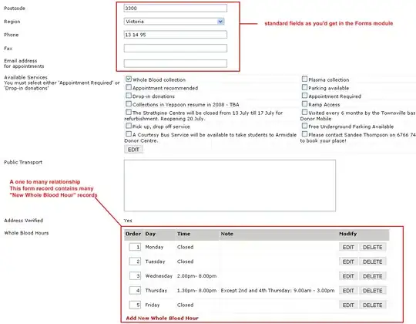
Task: Enable Free Underground Parking Available checkbox
Action: 304,126
